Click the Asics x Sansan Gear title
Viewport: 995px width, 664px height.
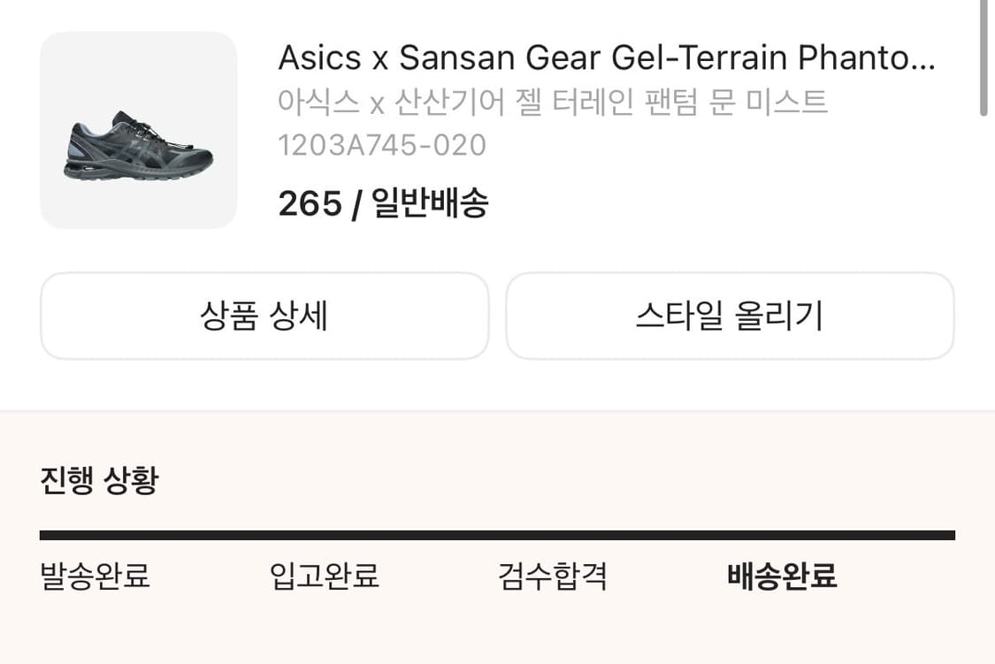[x=606, y=58]
